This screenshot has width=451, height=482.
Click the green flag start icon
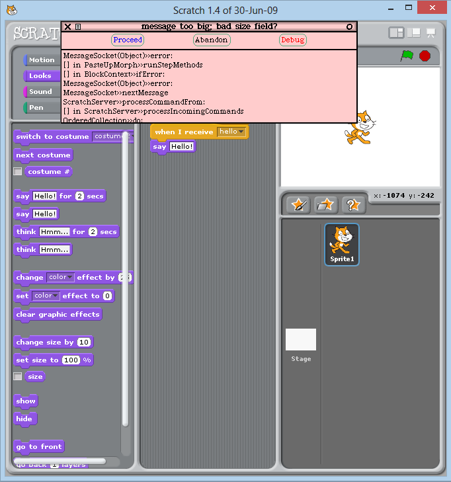(x=407, y=56)
